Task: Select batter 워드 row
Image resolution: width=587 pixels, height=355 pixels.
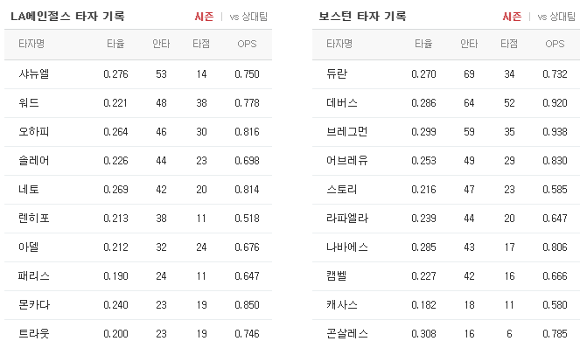Action: pyautogui.click(x=138, y=103)
